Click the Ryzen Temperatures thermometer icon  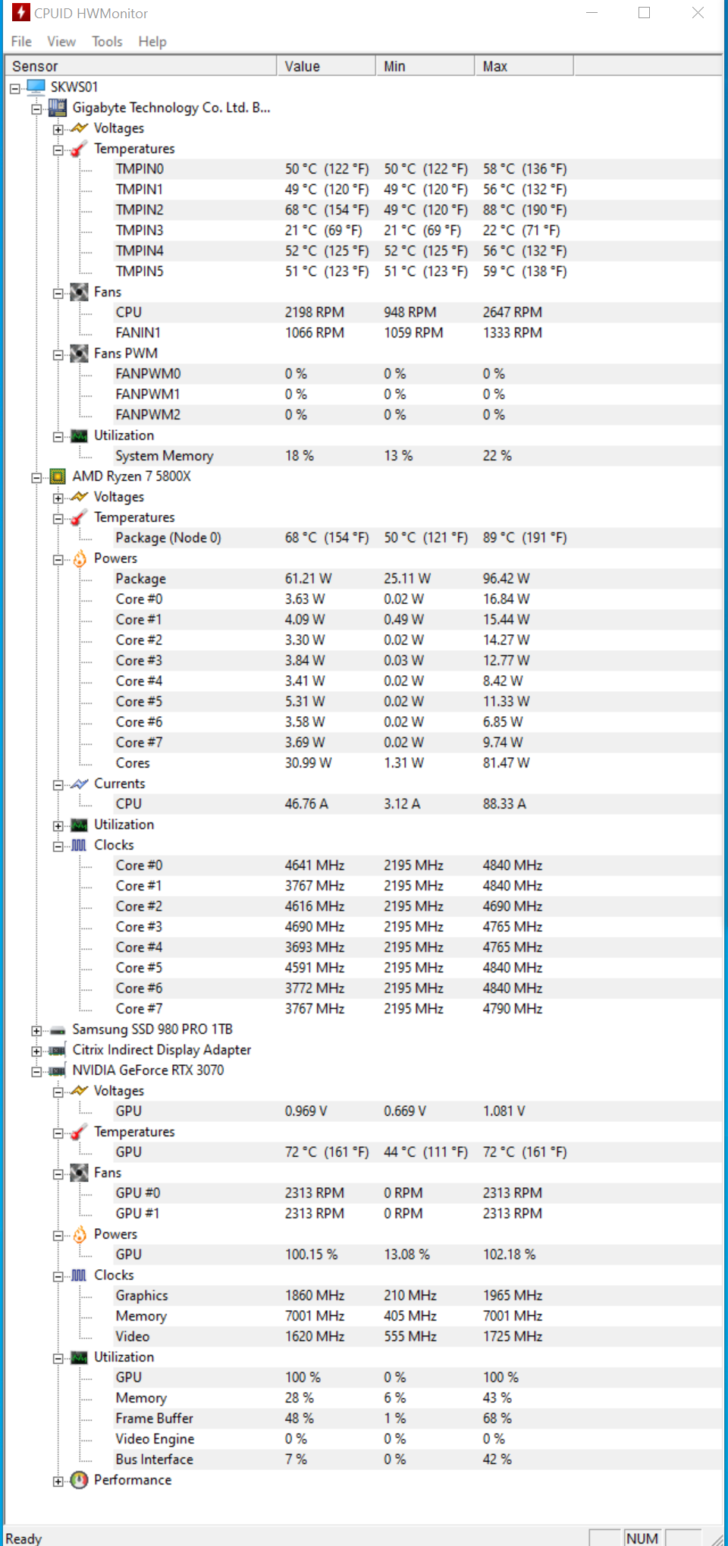click(x=79, y=517)
